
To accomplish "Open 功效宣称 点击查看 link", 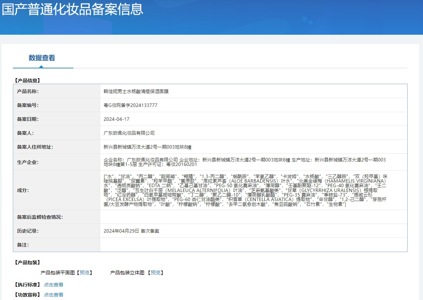I will point(54,295).
